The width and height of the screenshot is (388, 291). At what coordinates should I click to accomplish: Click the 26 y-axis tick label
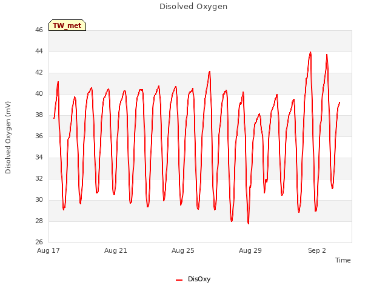(x=39, y=242)
